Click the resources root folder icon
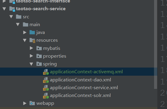 pos(32,40)
